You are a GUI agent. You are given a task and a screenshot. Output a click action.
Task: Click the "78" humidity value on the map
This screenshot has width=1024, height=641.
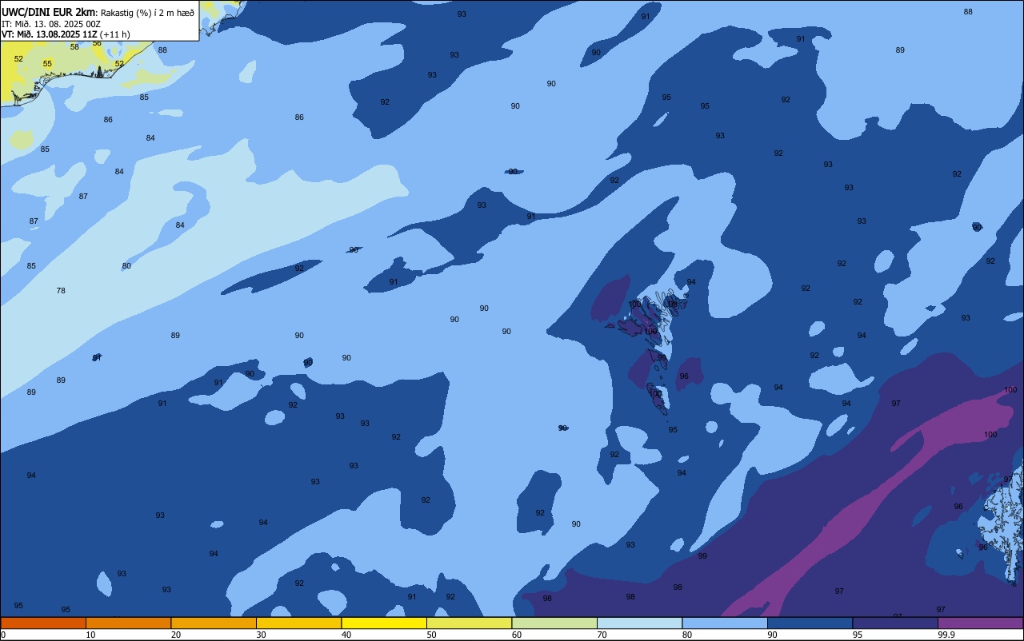coord(61,290)
